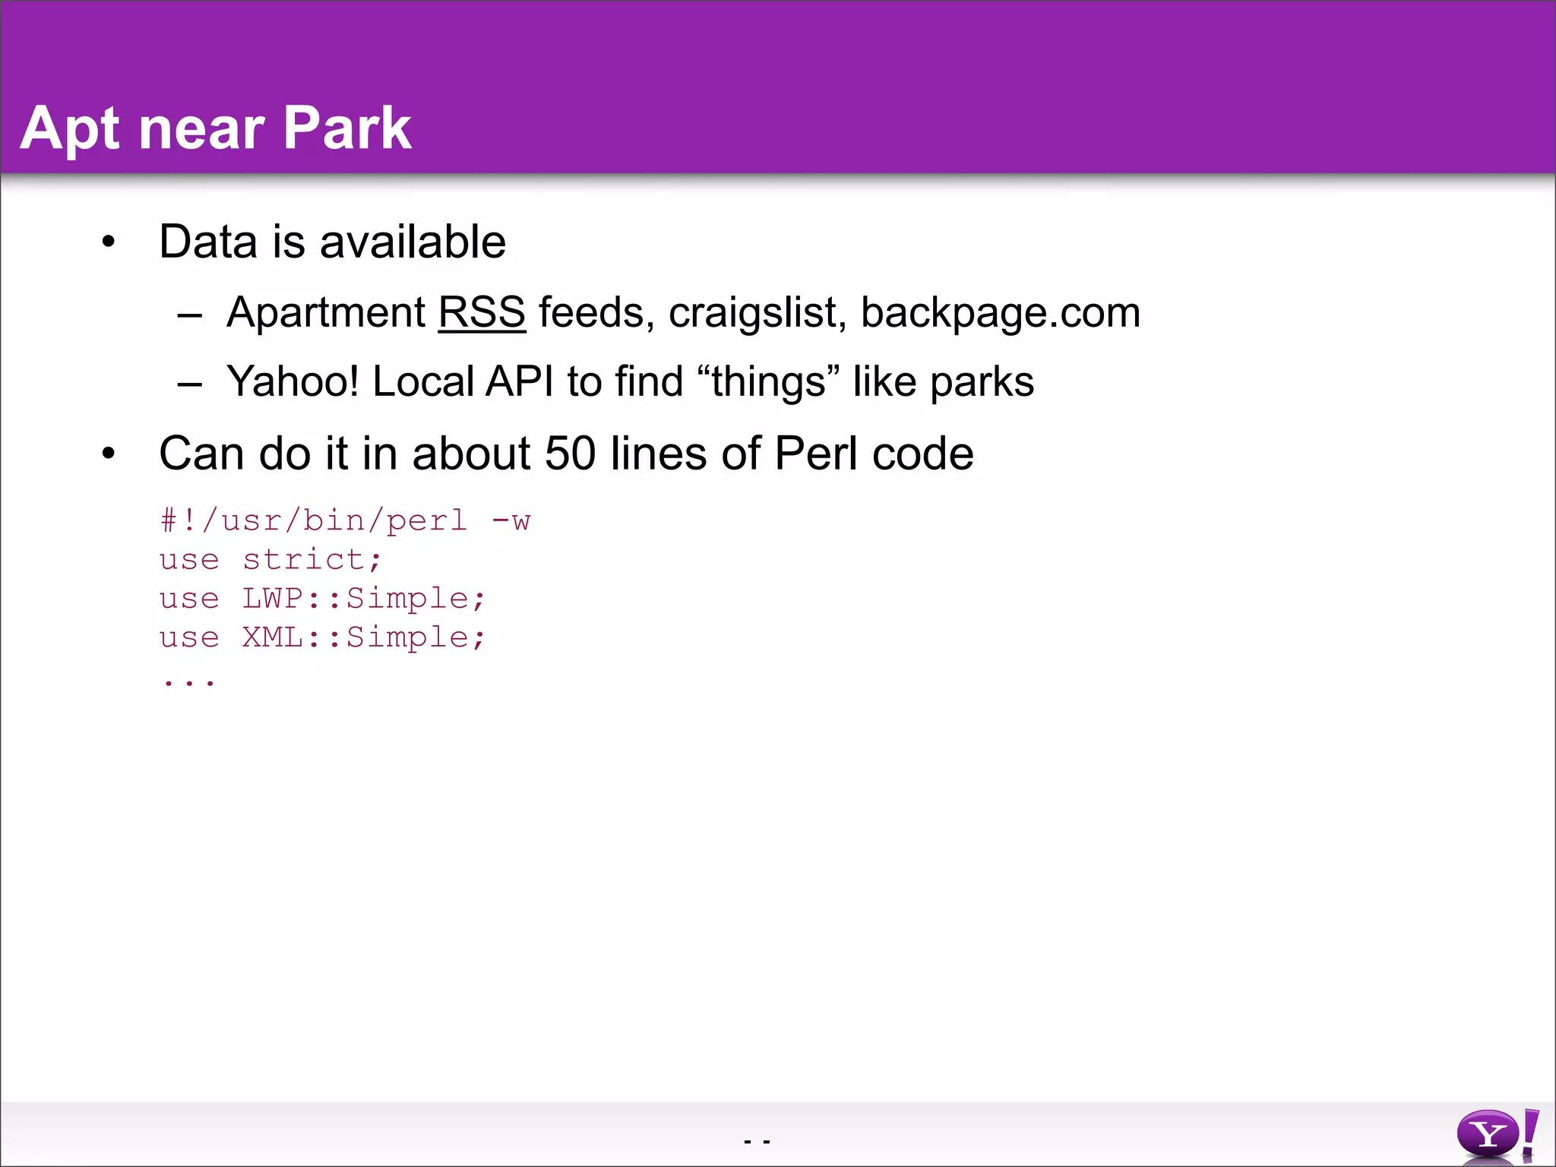
Task: Click the bullet text 'Data is available'
Action: 332,242
